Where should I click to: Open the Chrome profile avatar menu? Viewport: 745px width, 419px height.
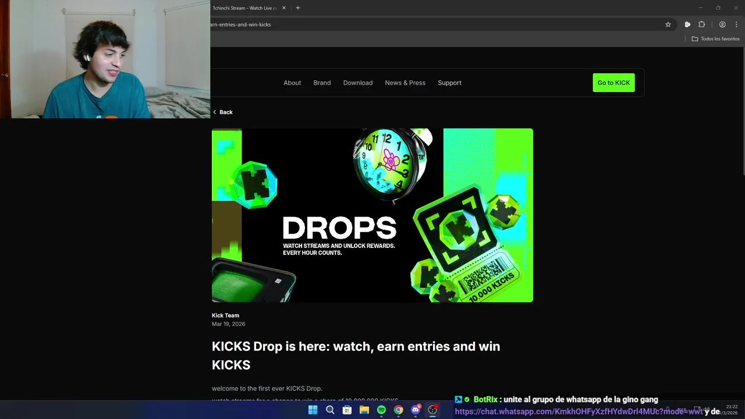coord(722,24)
